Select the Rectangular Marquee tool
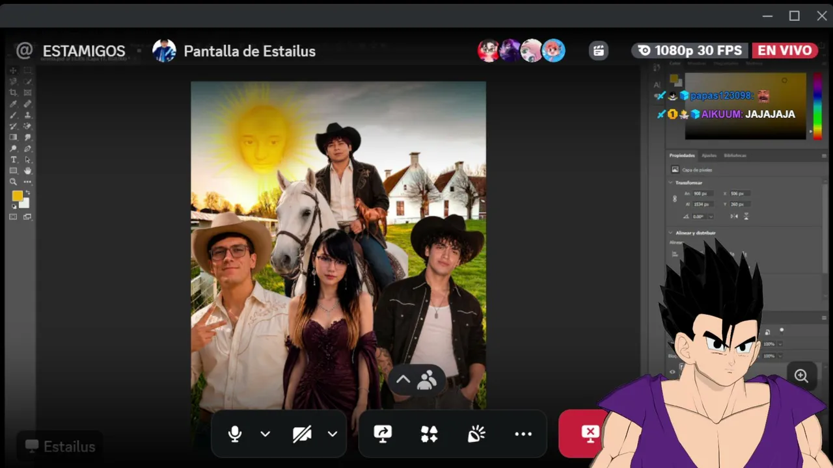 28,71
